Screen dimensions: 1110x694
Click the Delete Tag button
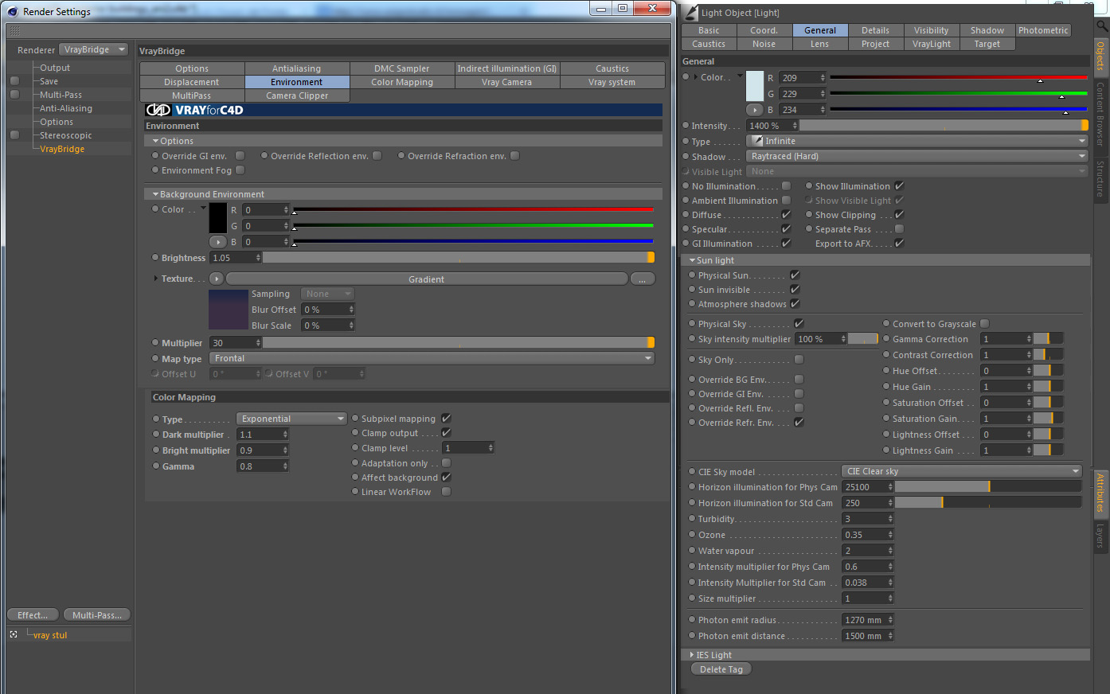[x=721, y=669]
